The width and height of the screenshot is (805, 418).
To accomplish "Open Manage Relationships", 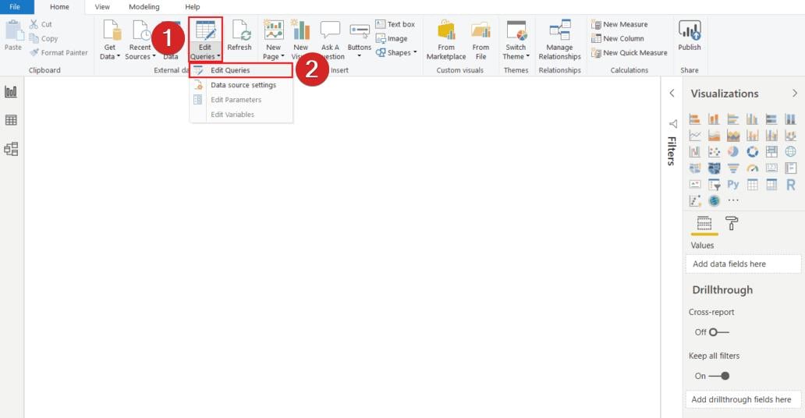I will click(559, 40).
